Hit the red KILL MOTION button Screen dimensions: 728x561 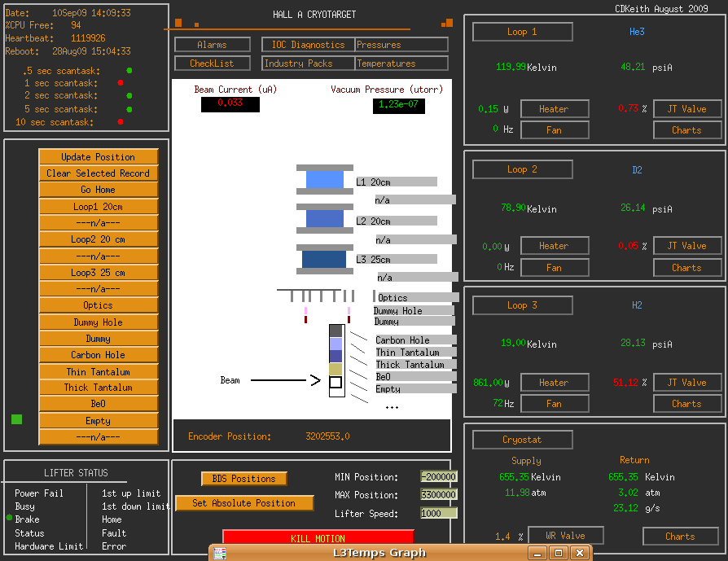tap(318, 538)
